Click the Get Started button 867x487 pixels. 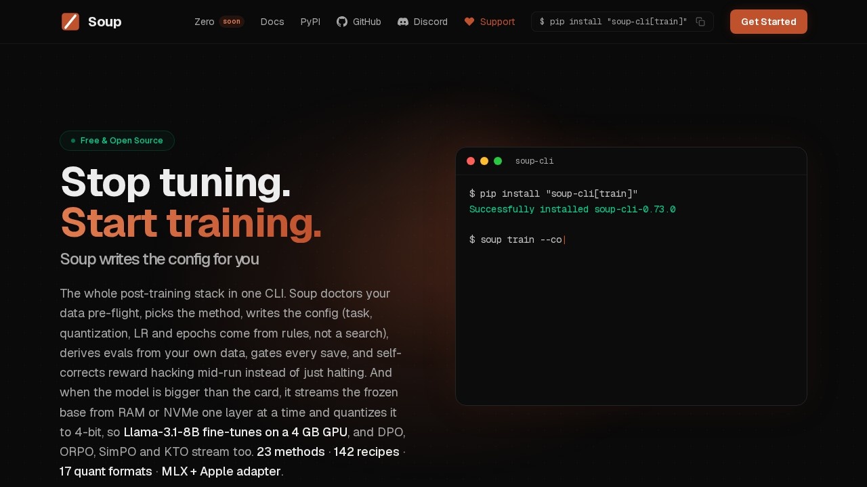769,22
